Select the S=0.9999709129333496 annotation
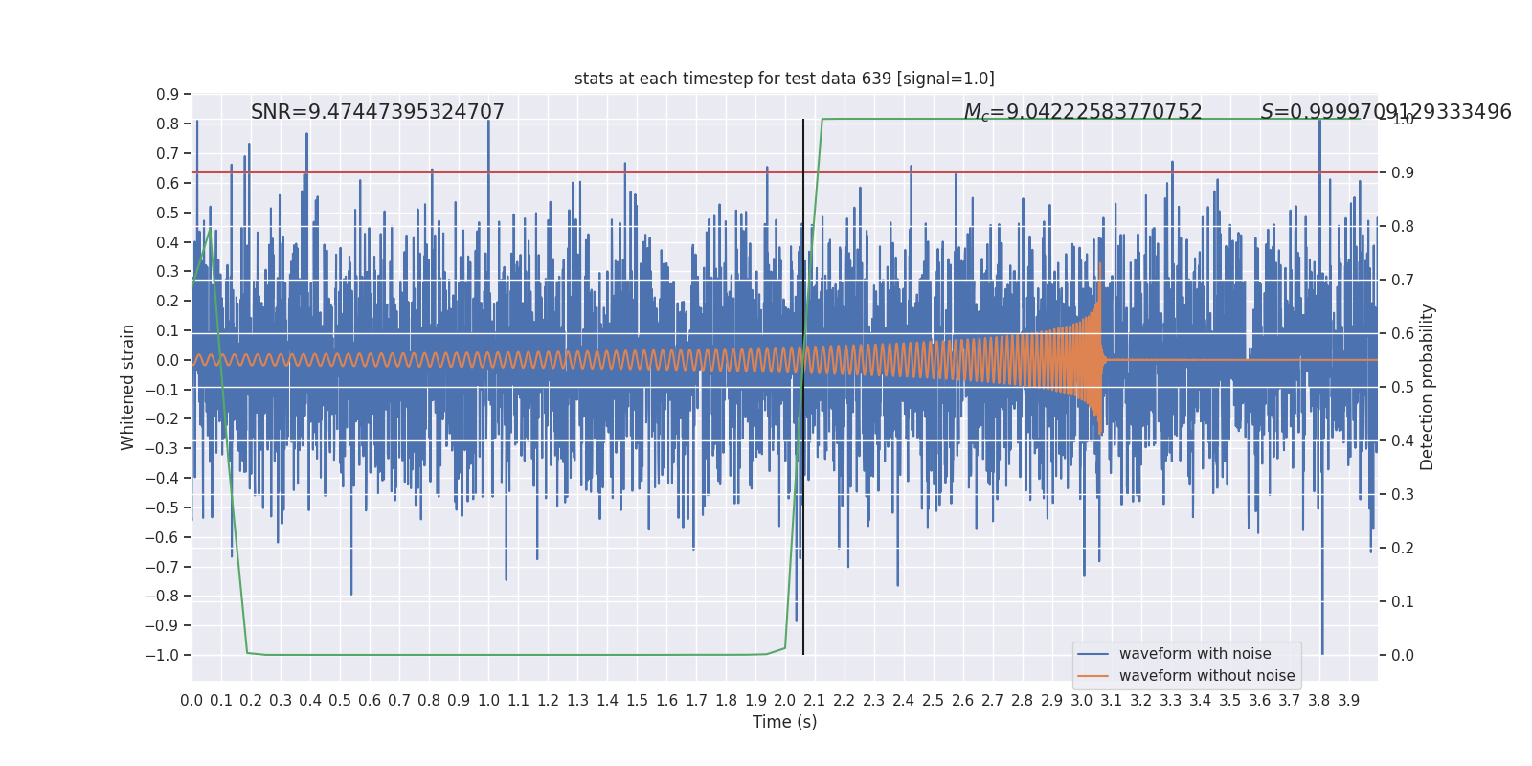 coord(1386,112)
